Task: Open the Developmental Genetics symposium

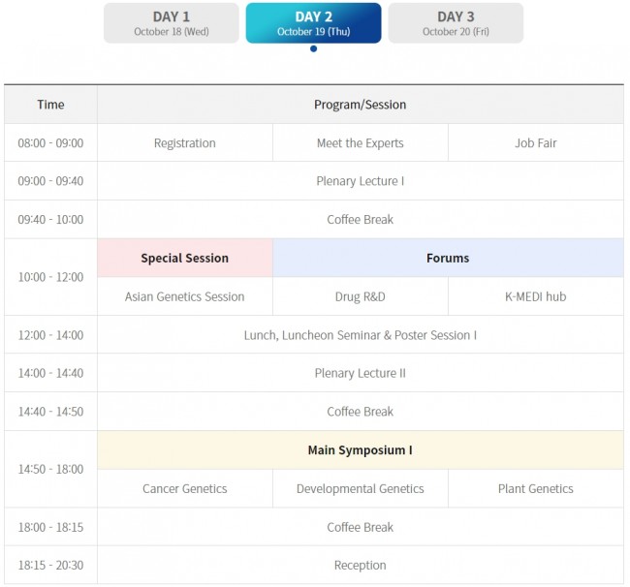Action: [360, 488]
